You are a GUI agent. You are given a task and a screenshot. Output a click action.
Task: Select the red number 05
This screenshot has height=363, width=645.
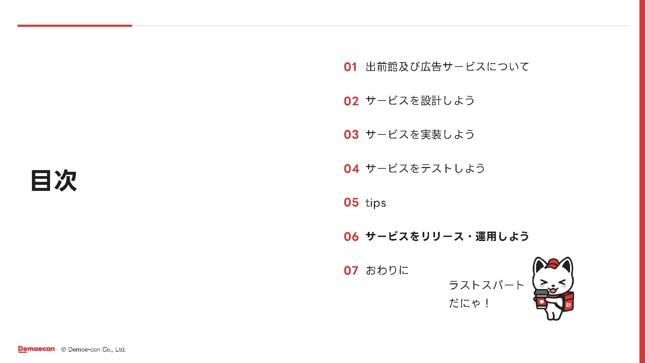351,202
